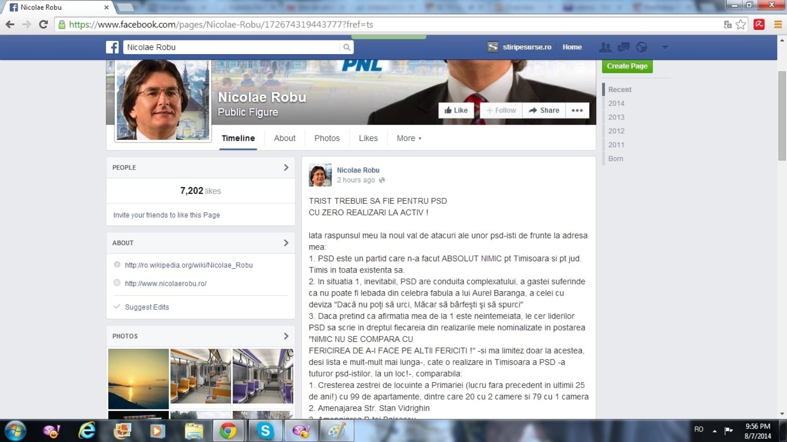The height and width of the screenshot is (442, 787).
Task: Expand the More tab dropdown
Action: point(409,138)
